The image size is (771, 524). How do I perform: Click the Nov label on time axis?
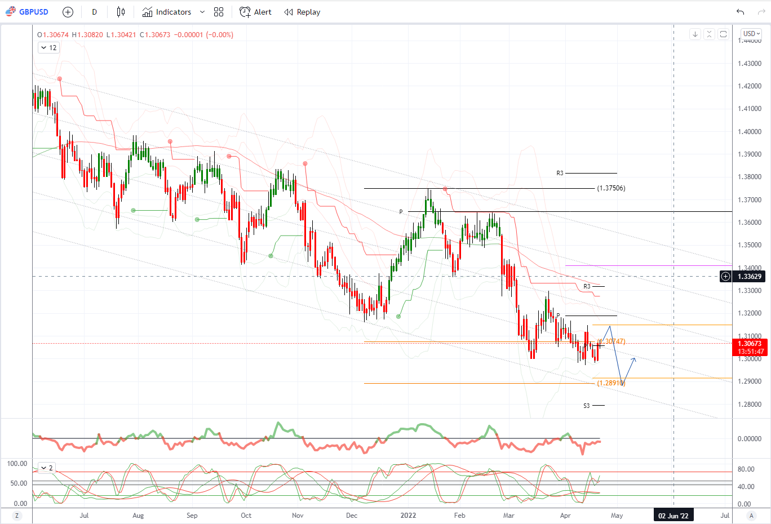[298, 516]
